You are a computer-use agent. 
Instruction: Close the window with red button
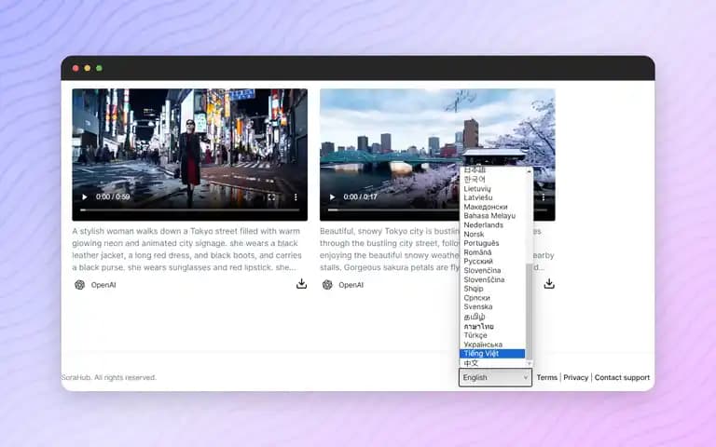pos(76,68)
